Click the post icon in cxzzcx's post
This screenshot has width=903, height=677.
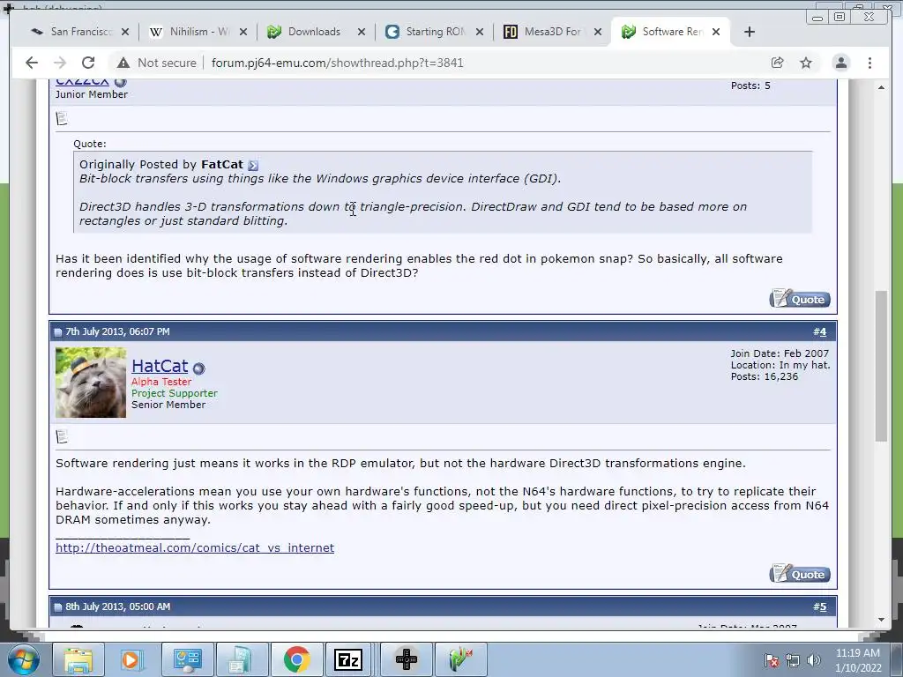[x=62, y=119]
